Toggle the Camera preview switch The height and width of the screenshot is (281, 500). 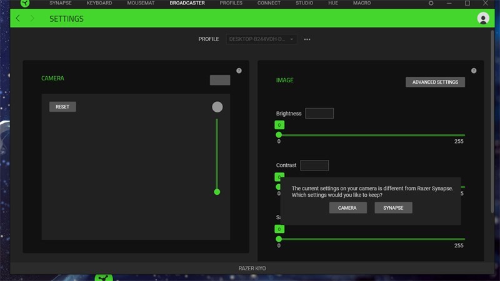coord(220,80)
